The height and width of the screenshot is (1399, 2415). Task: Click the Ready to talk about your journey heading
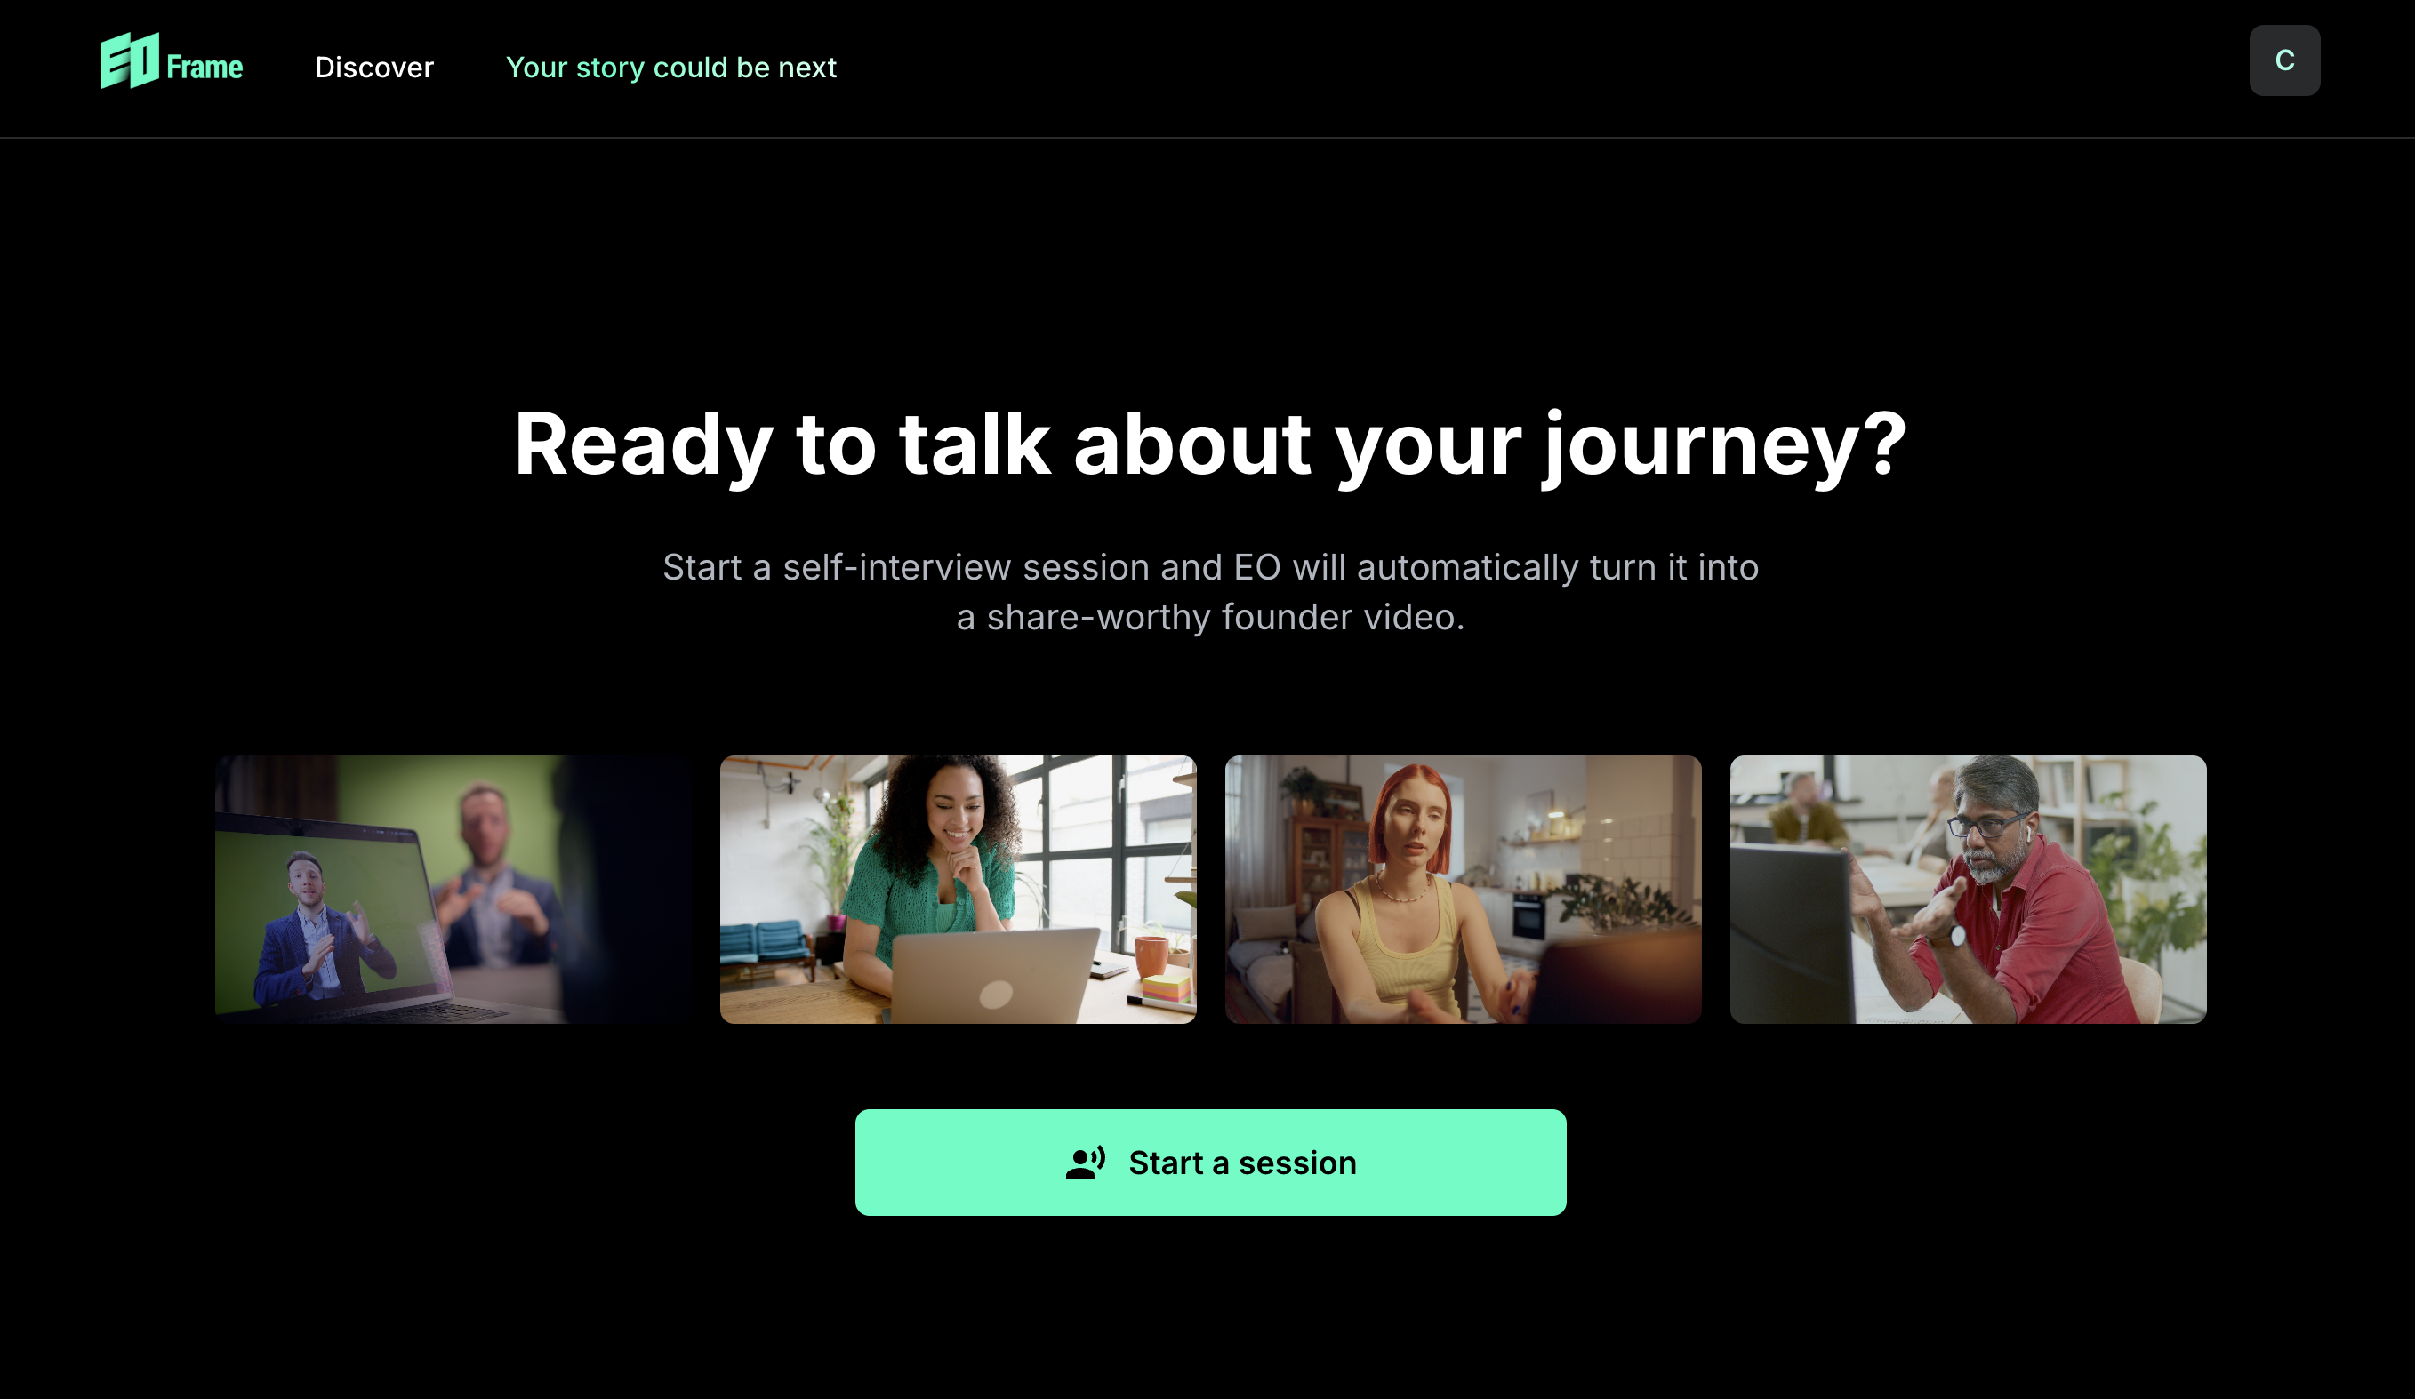pos(1209,444)
